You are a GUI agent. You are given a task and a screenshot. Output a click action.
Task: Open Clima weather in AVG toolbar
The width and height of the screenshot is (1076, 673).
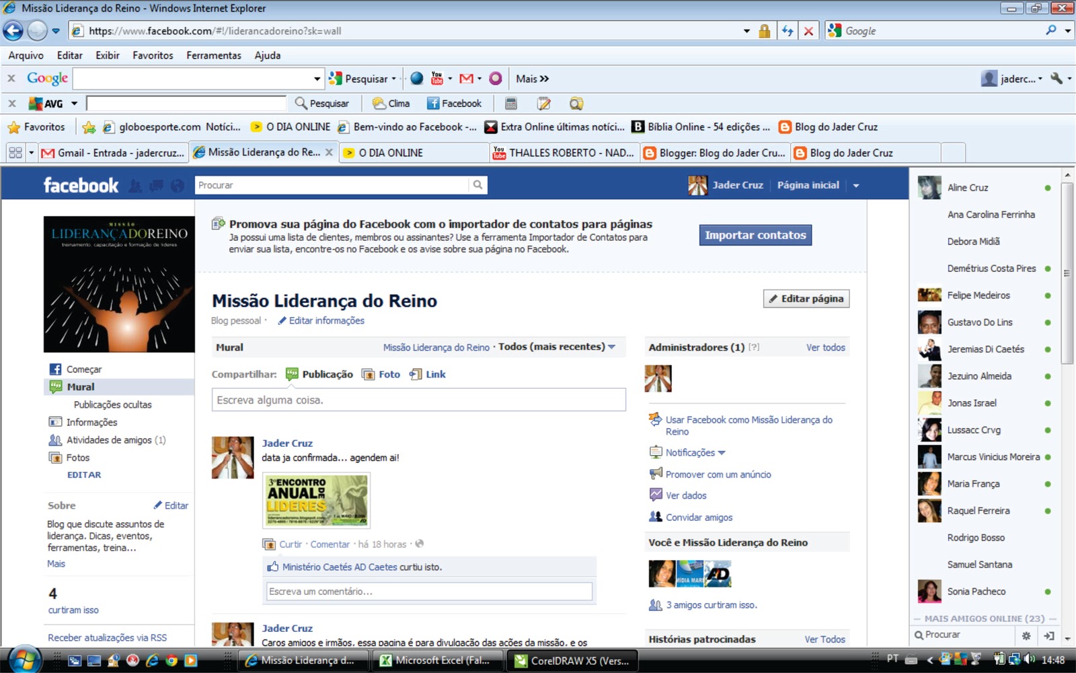click(x=391, y=104)
